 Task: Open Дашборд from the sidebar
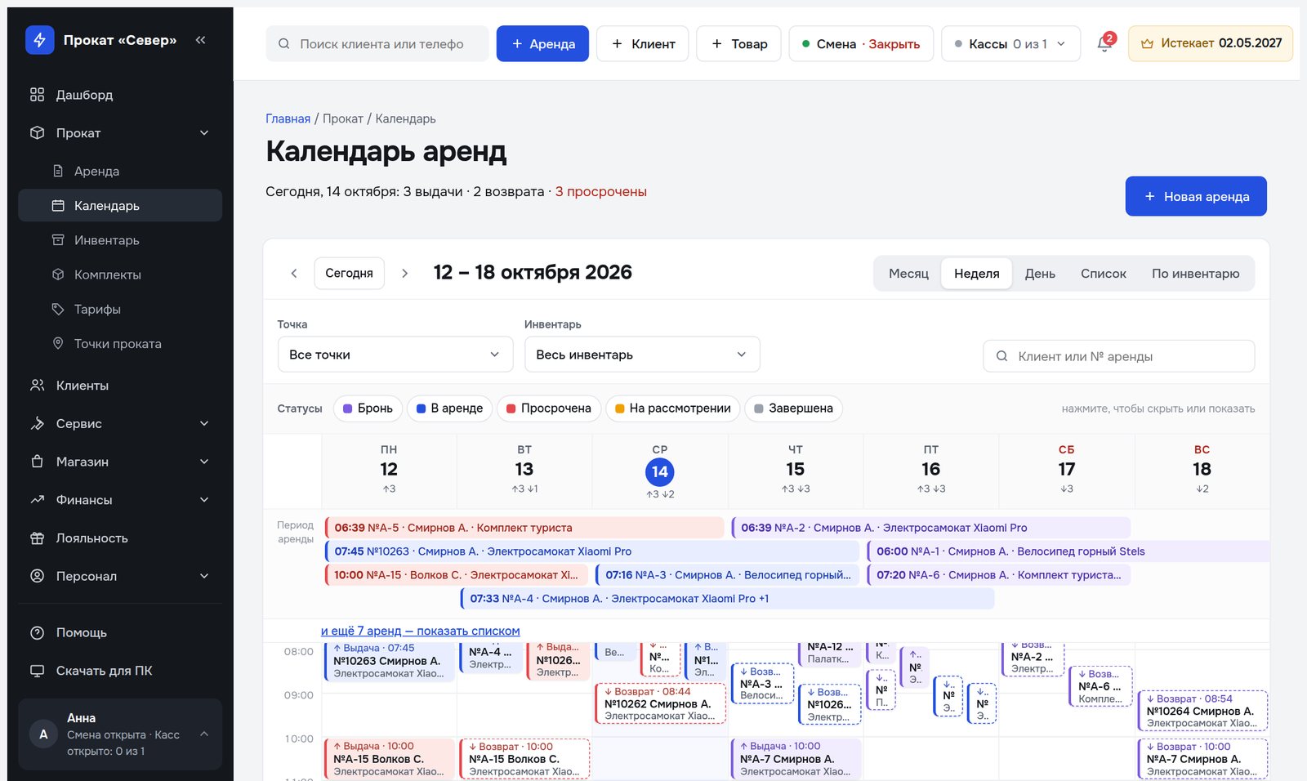click(120, 95)
